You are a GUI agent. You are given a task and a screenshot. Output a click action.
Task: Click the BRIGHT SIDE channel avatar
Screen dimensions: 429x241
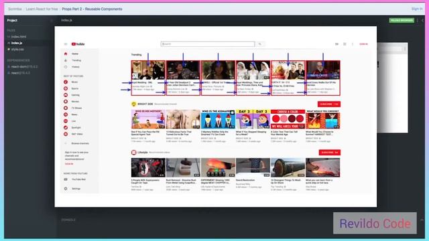(x=134, y=104)
